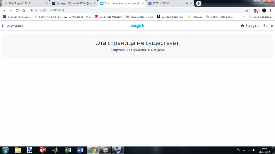This screenshot has width=275, height=154.
Task: Expand the hidden bookmarks chevron
Action: (x=244, y=17)
